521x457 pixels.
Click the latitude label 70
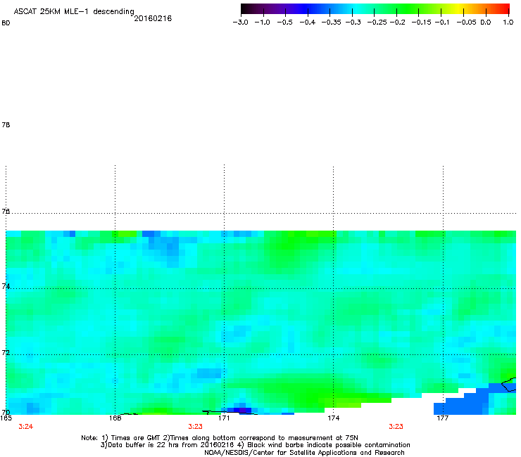[x=6, y=412]
